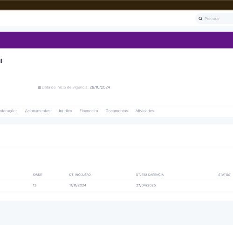Click the DT. FIM CARÊNCIA column header
The height and width of the screenshot is (225, 233).
(150, 175)
